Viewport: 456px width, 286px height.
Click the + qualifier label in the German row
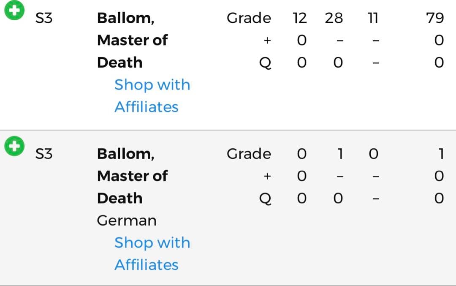[x=267, y=176]
